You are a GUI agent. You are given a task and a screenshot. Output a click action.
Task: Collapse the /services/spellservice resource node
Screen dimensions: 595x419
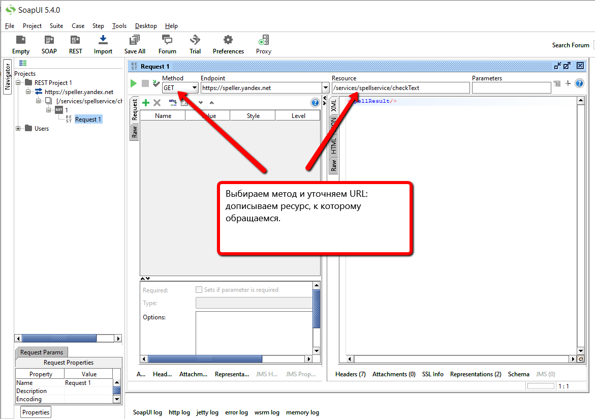click(x=38, y=101)
